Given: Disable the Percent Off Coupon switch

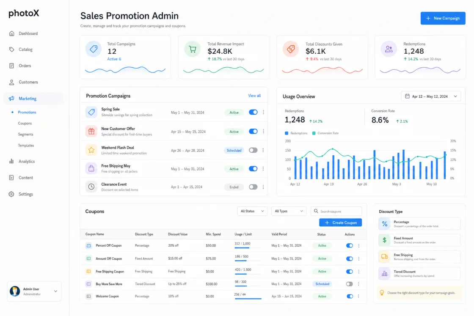Looking at the screenshot, I should click(x=350, y=246).
